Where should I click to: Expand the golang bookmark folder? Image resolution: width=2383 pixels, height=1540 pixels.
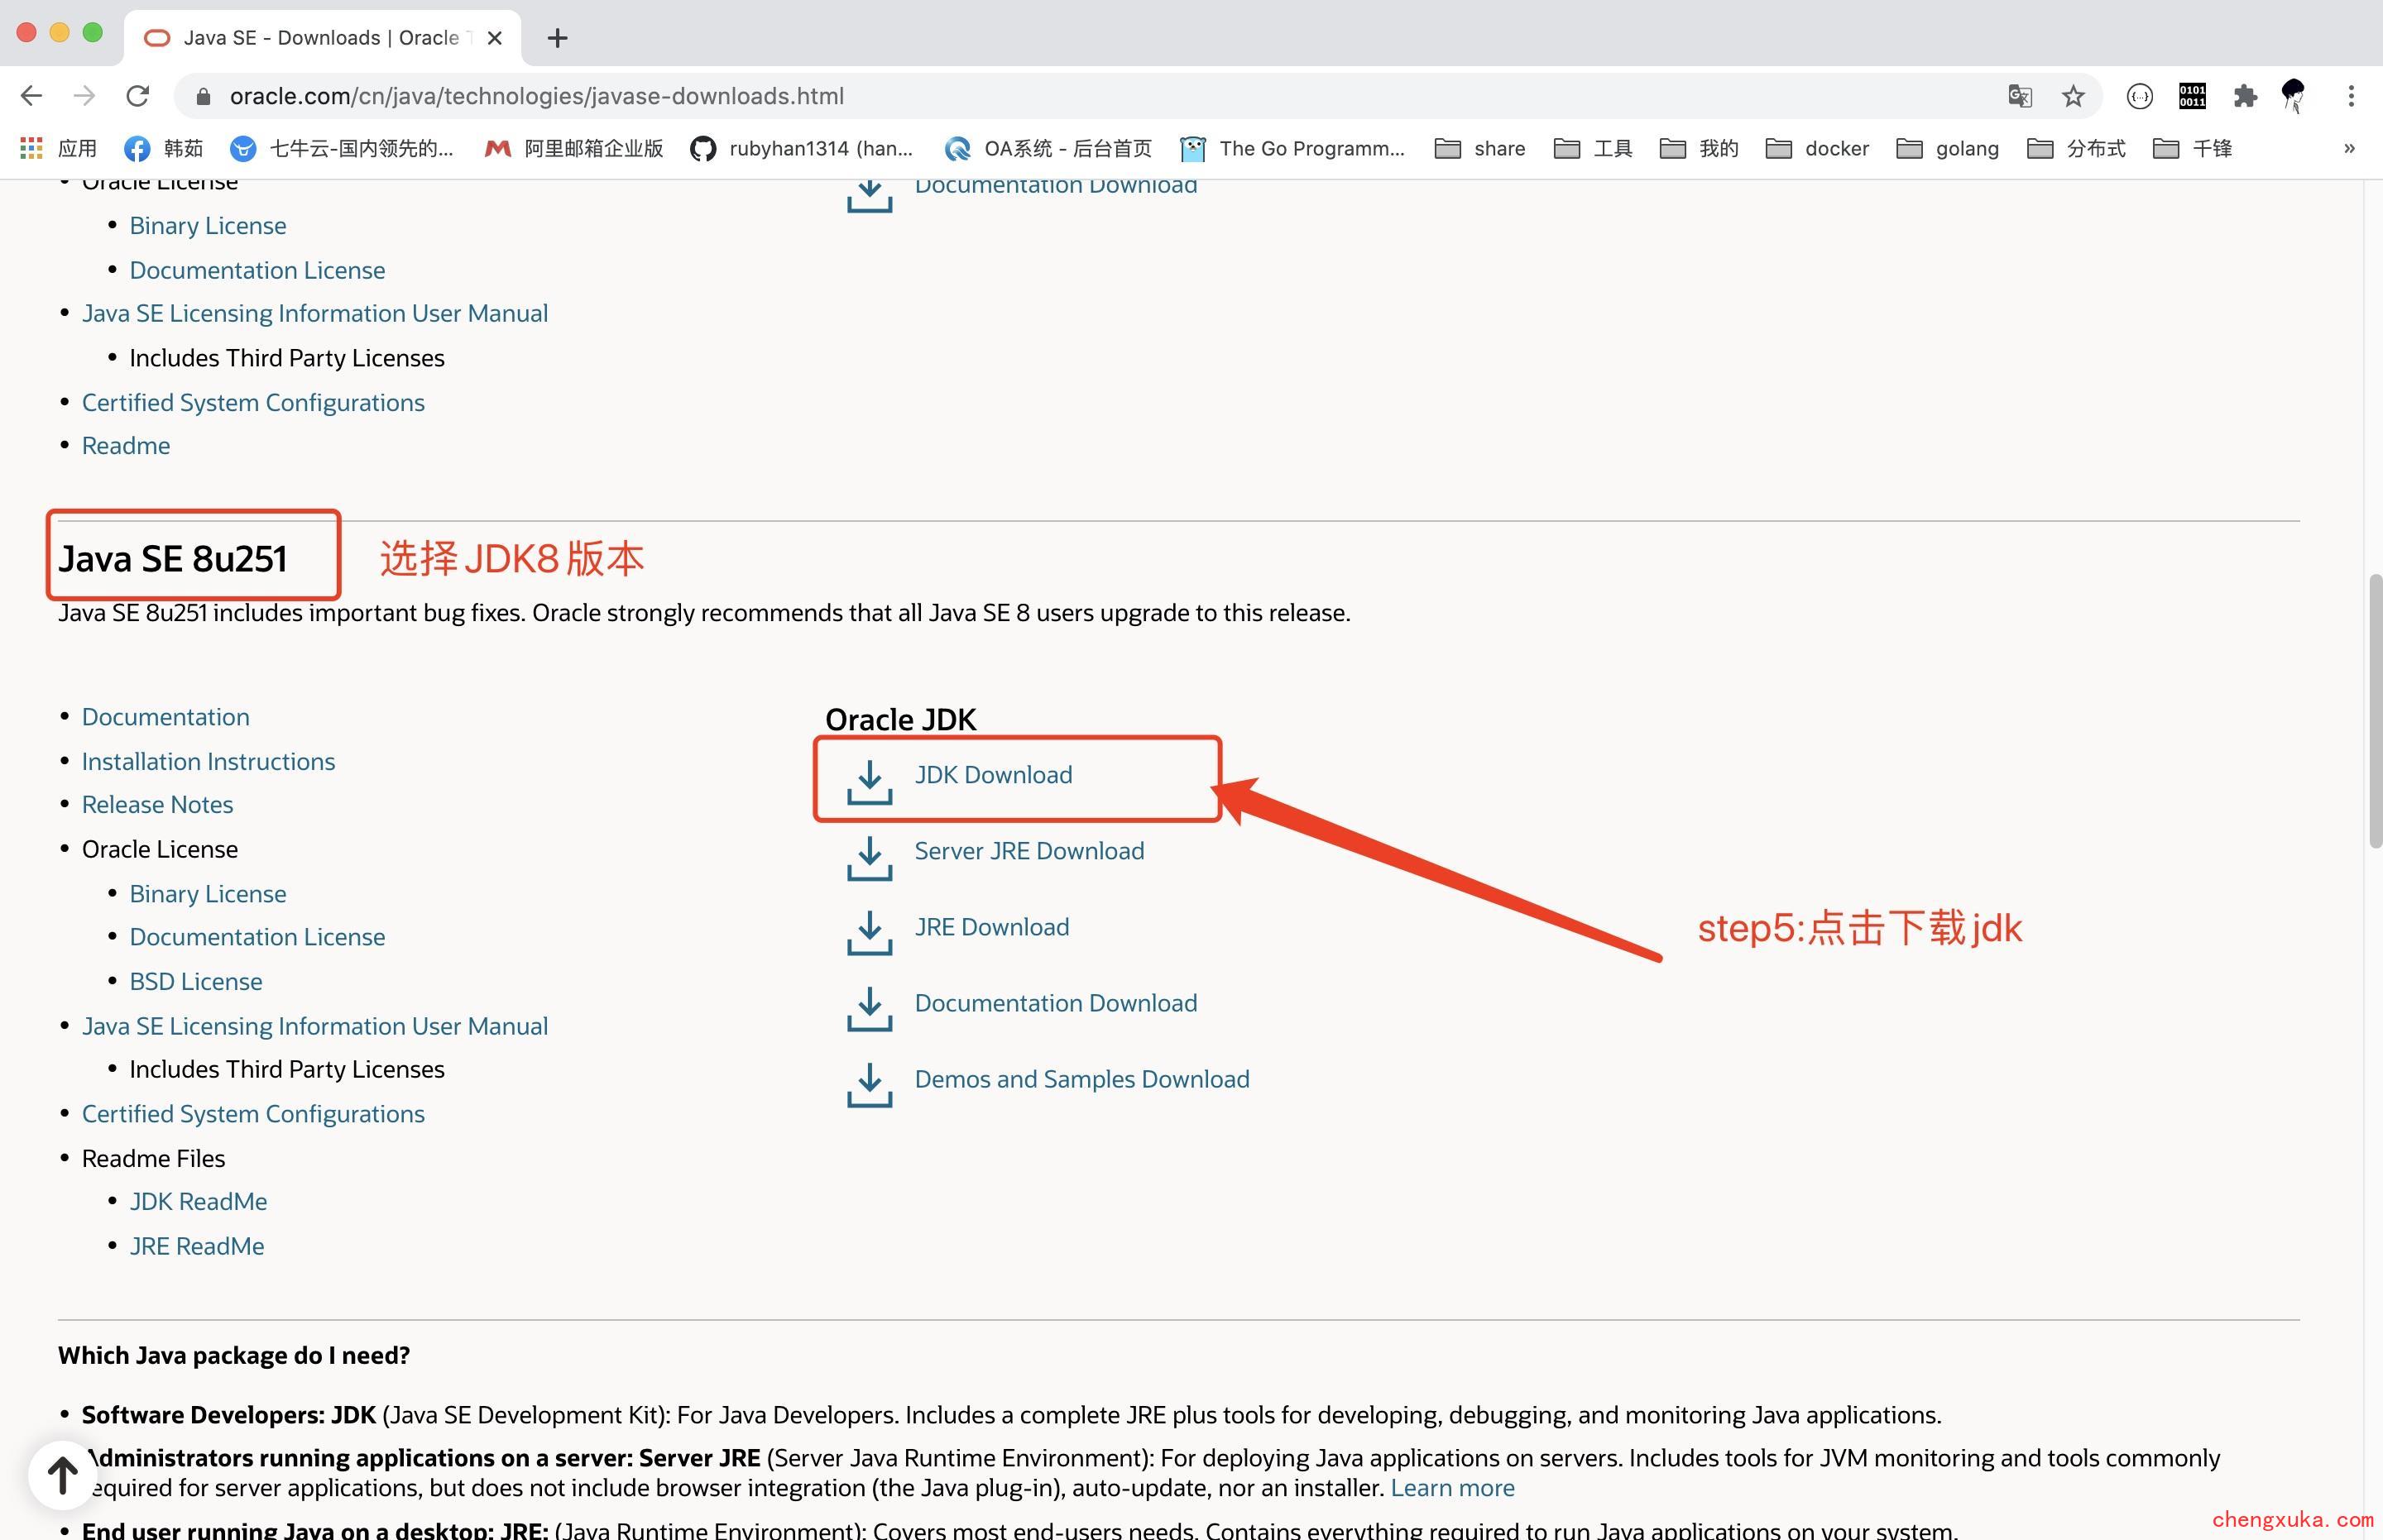point(1948,149)
